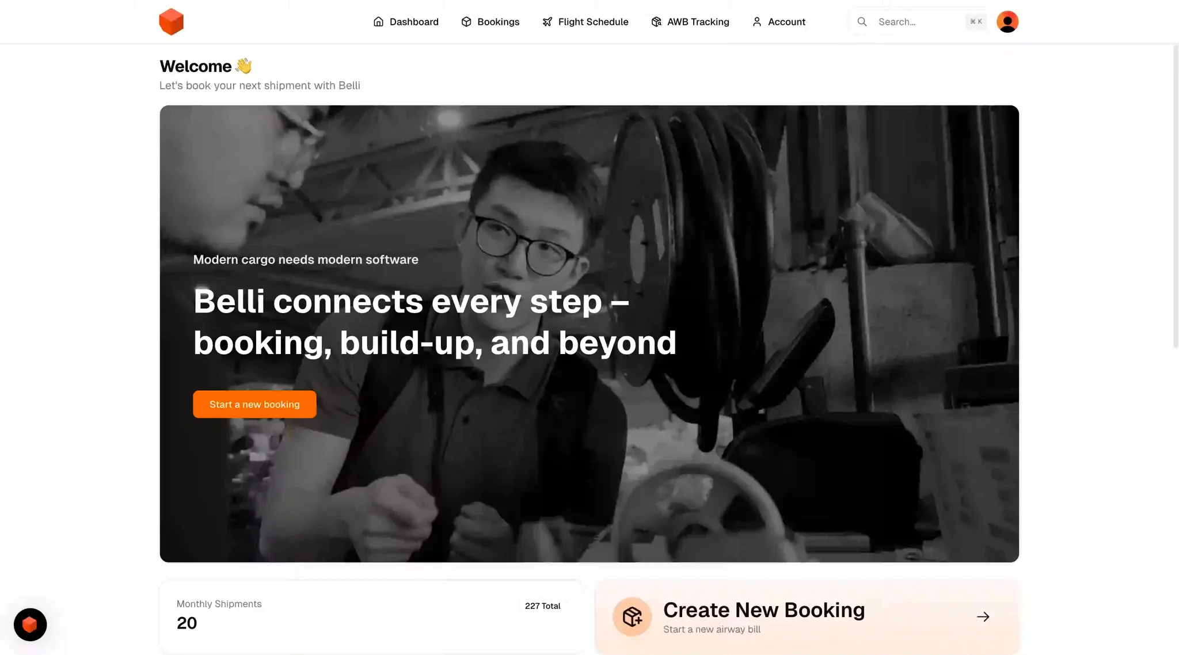The image size is (1179, 655).
Task: Open the user avatar menu
Action: tap(1007, 22)
